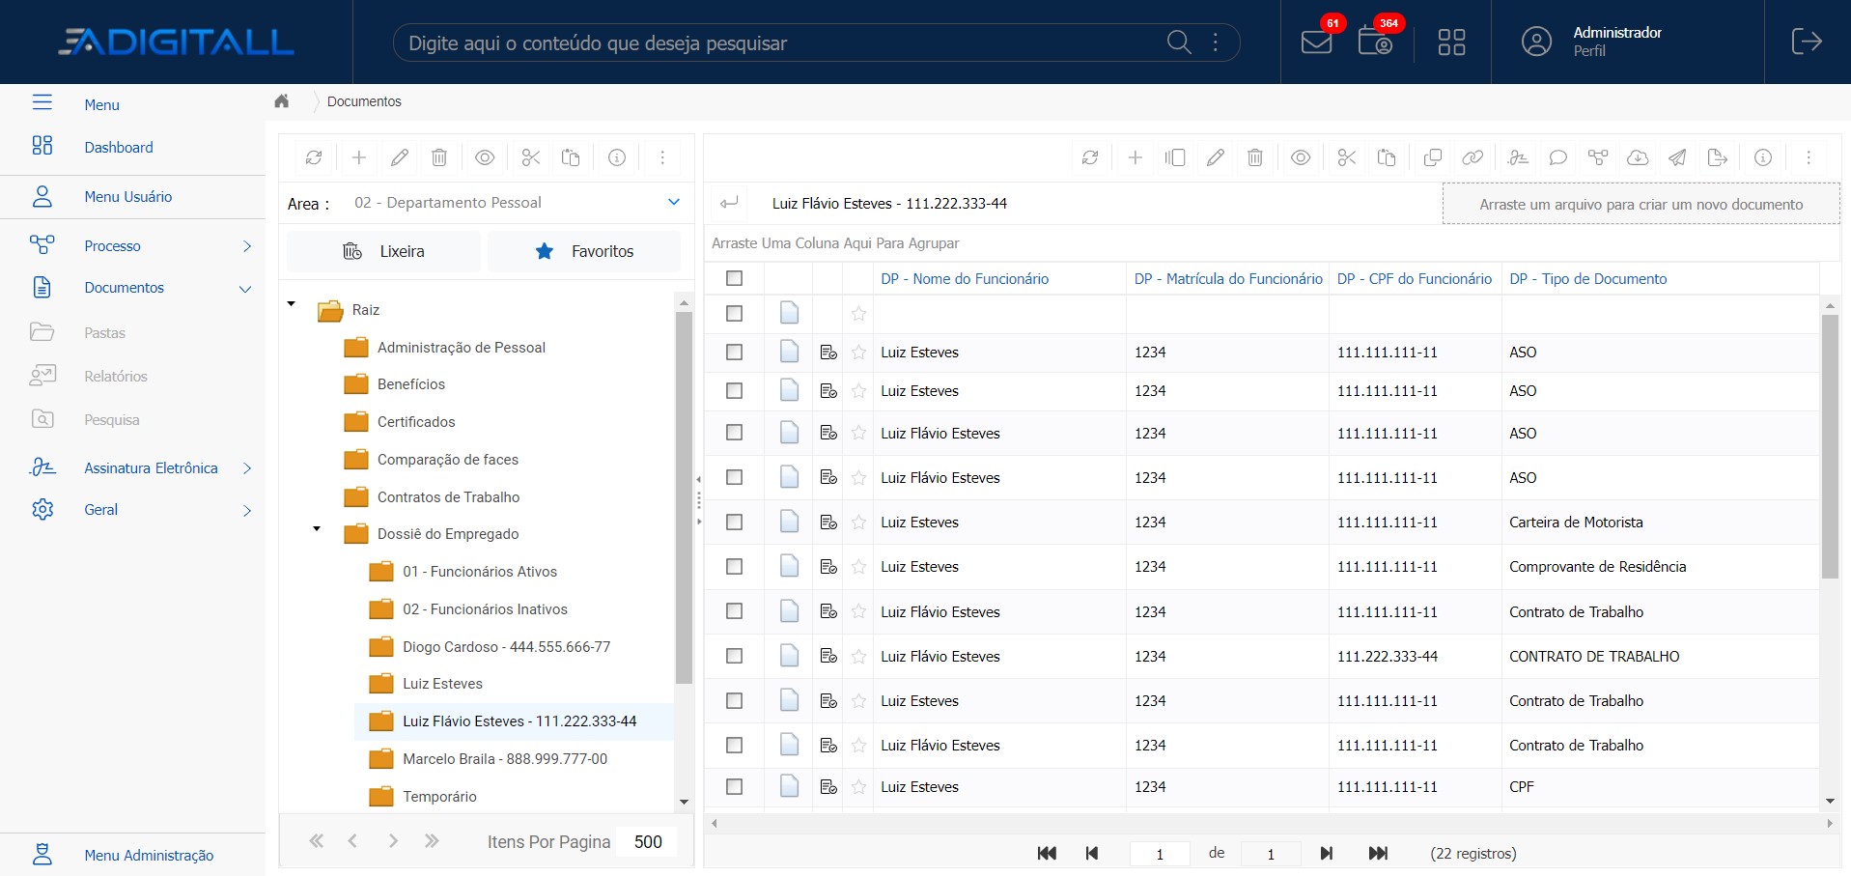Create a link with chain icon
Viewport: 1851px width, 876px height.
pyautogui.click(x=1472, y=157)
